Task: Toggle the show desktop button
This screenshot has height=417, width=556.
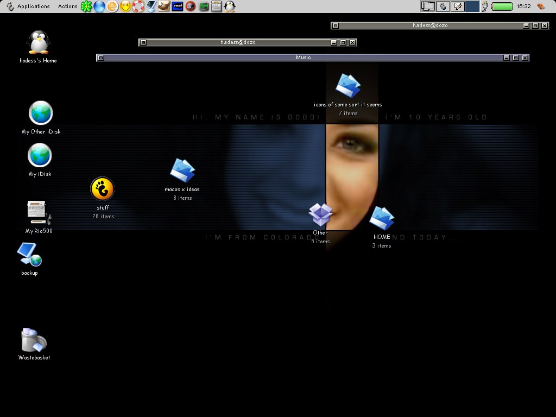Action: coord(428,7)
